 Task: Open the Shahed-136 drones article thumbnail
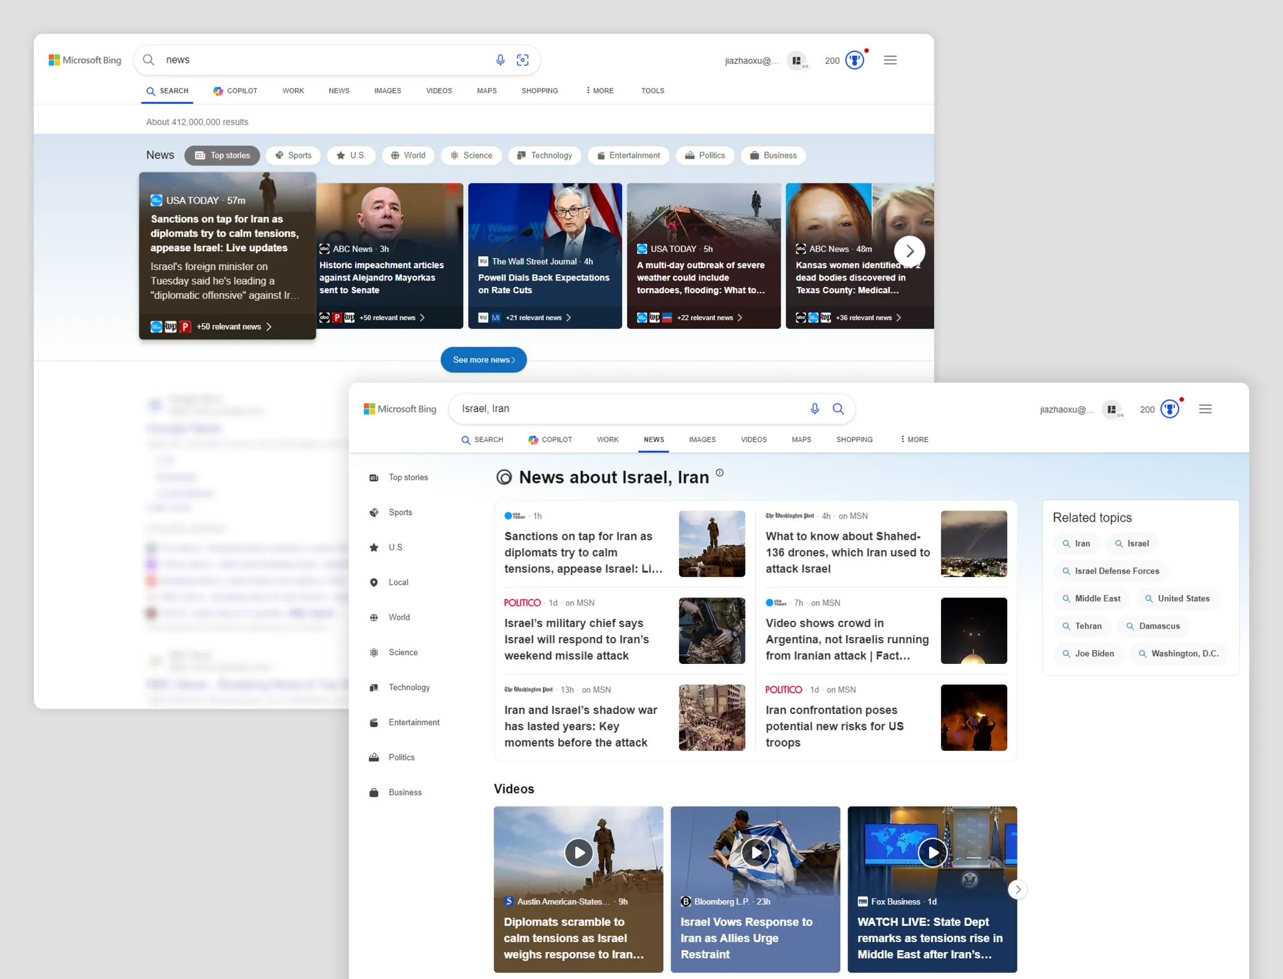coord(974,543)
